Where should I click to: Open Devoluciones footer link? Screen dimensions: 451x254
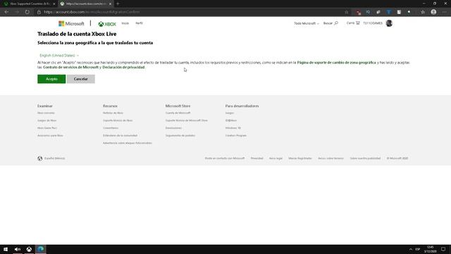[x=173, y=128]
